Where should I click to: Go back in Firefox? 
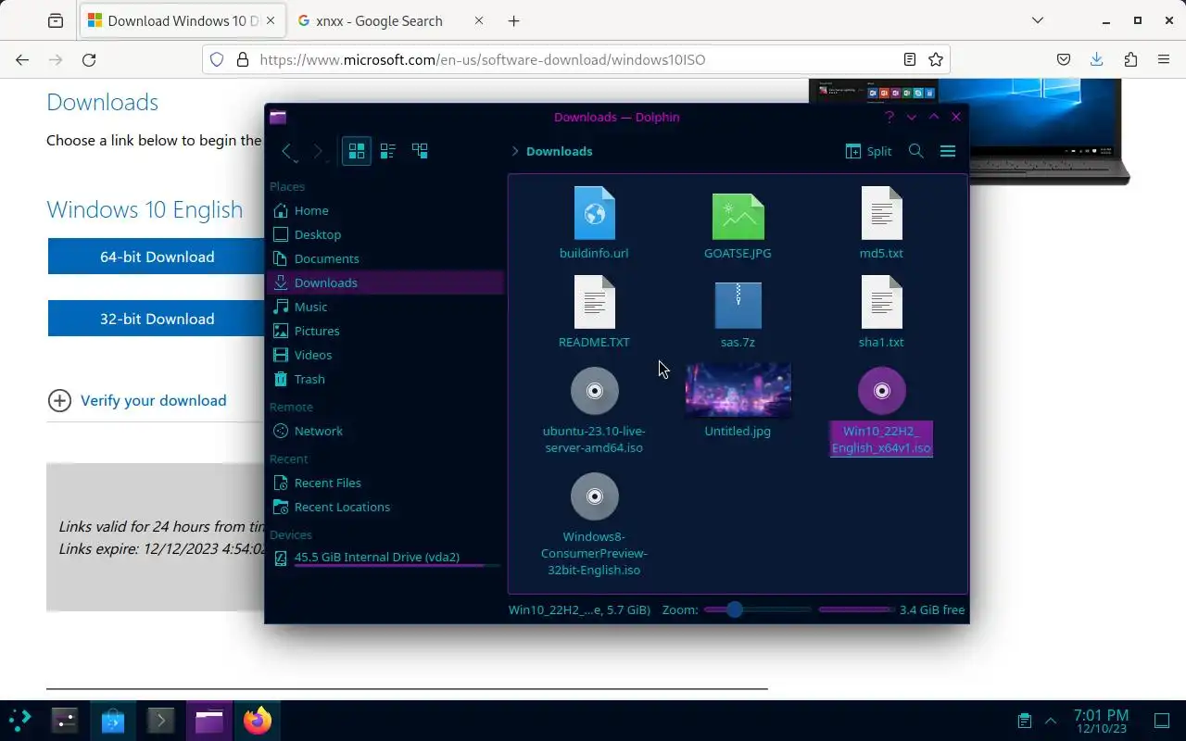[22, 59]
